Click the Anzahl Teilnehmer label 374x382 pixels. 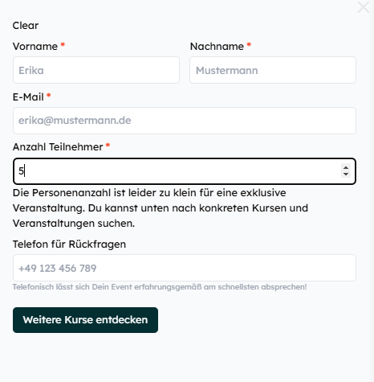(58, 147)
